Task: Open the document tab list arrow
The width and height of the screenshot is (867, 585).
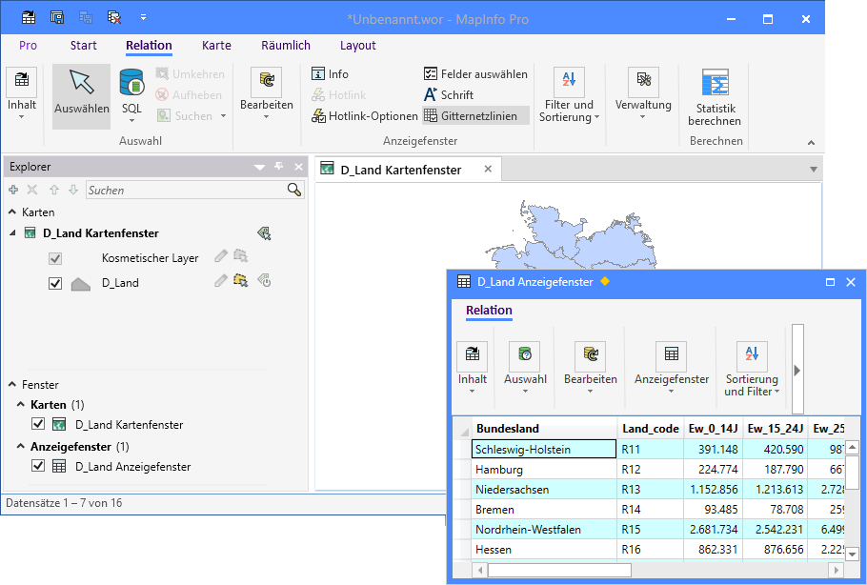Action: click(814, 170)
